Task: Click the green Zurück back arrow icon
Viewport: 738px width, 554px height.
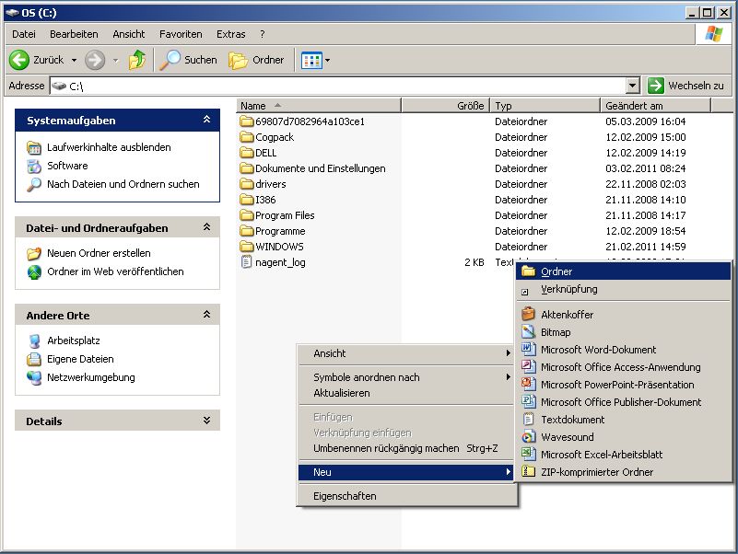Action: (19, 60)
